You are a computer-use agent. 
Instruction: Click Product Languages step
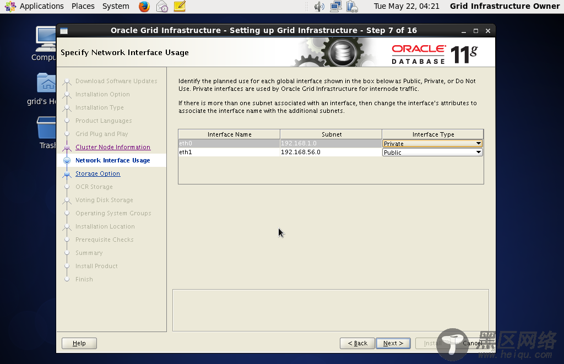(104, 121)
